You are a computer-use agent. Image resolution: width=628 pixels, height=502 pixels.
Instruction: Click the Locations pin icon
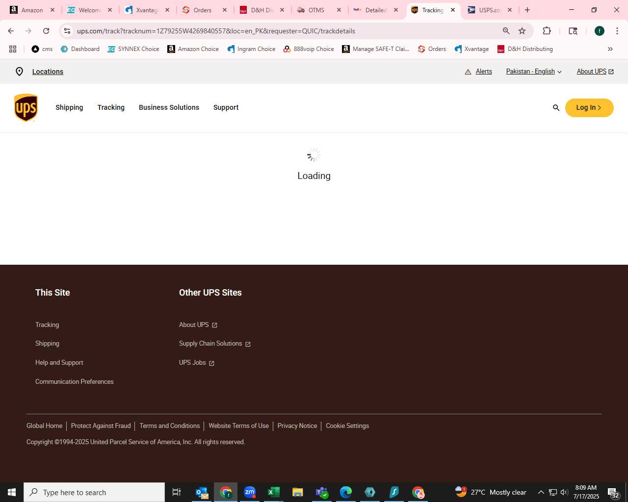(19, 72)
